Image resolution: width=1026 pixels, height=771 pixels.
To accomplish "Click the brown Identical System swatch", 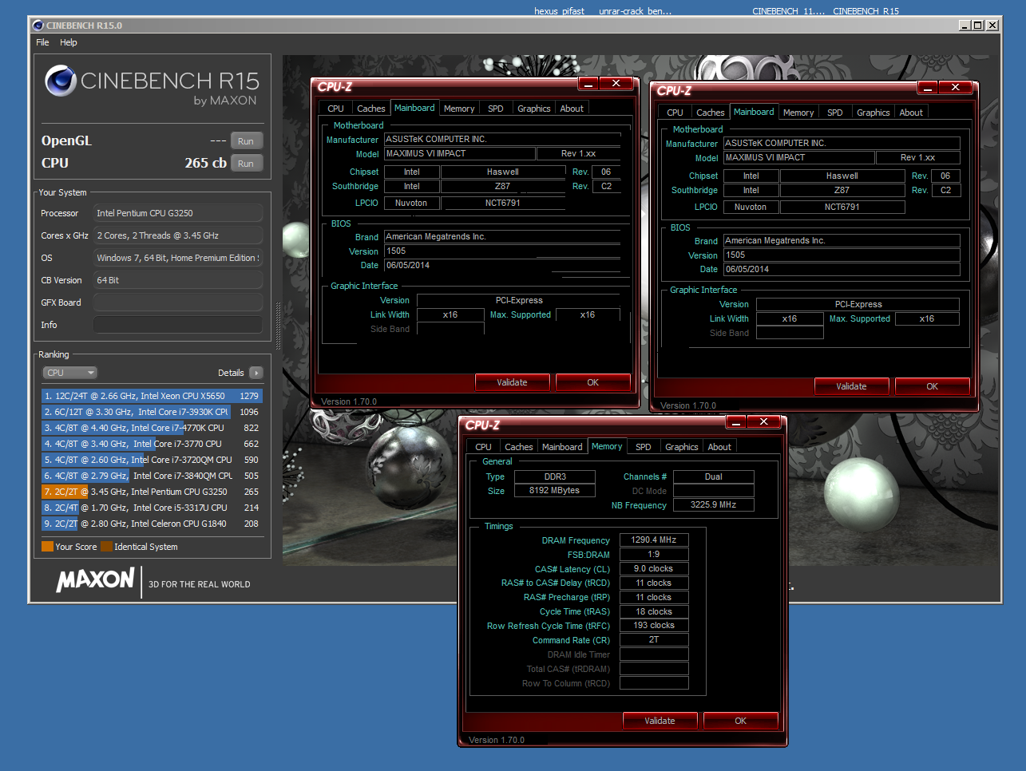I will 106,547.
